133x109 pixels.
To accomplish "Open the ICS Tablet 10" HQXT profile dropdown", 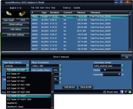I will click(x=28, y=70).
